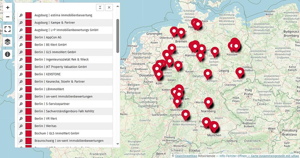Click scrollbar up arrow of the list
This screenshot has height=158, width=300.
click(118, 6)
